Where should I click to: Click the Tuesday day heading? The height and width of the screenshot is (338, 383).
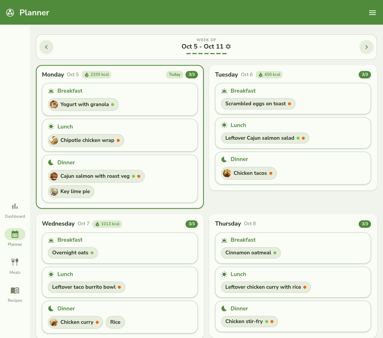[226, 75]
